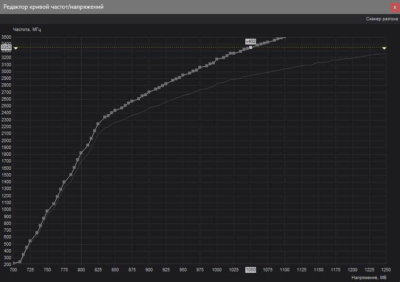Click the Частота, МГц axis title

27,30
